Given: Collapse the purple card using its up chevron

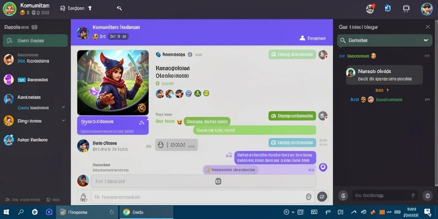Looking at the screenshot, I should click(x=142, y=122).
